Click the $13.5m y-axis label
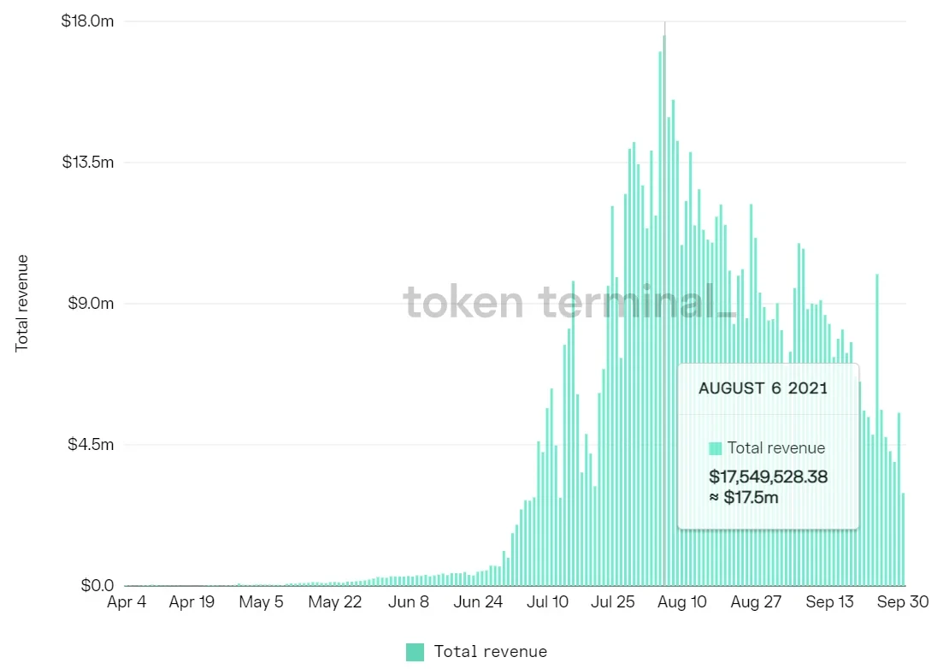This screenshot has height=669, width=949. click(x=87, y=162)
